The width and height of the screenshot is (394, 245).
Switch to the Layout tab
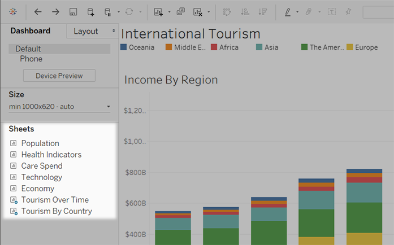93,31
